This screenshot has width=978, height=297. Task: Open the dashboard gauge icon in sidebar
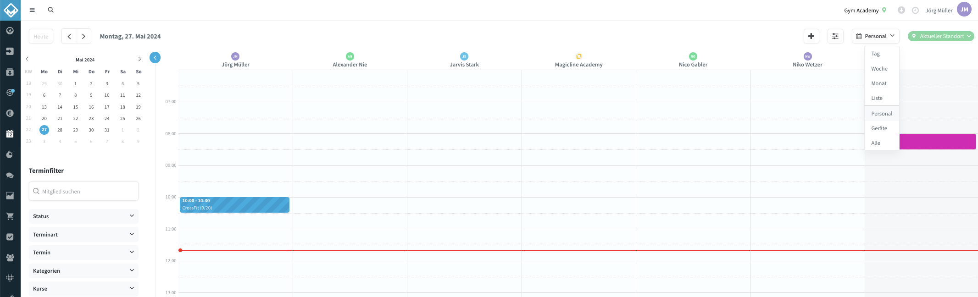10,31
